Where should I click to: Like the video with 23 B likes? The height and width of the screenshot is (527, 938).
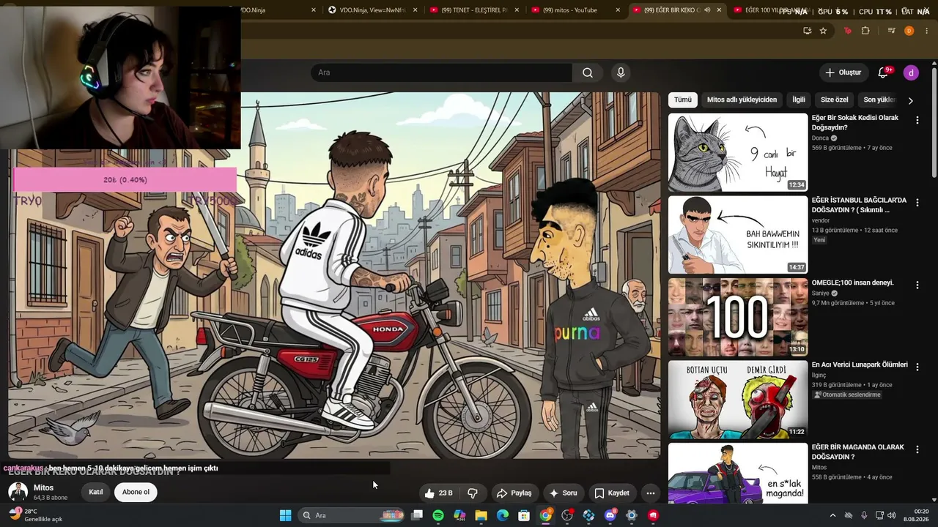[x=438, y=493]
